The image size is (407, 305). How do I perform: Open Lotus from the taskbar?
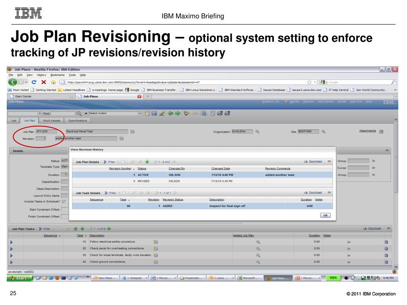tap(221, 278)
